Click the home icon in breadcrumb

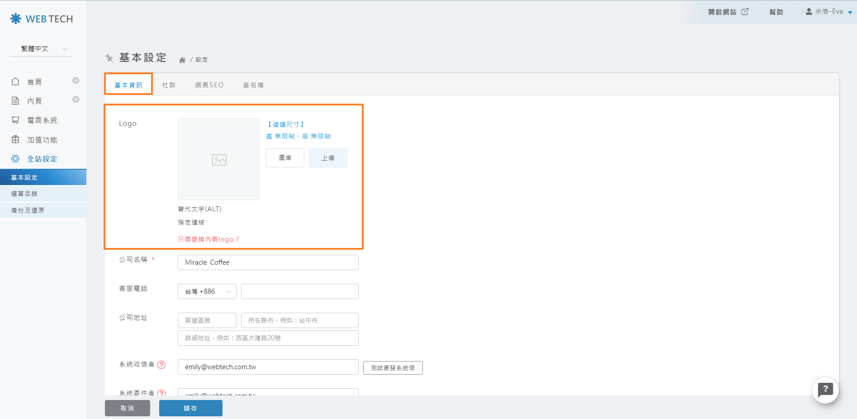[x=182, y=60]
